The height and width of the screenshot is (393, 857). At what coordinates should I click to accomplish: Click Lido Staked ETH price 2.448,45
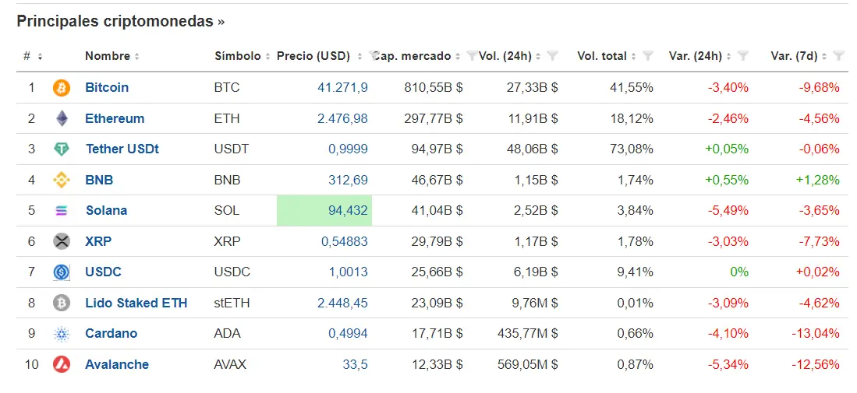click(342, 303)
